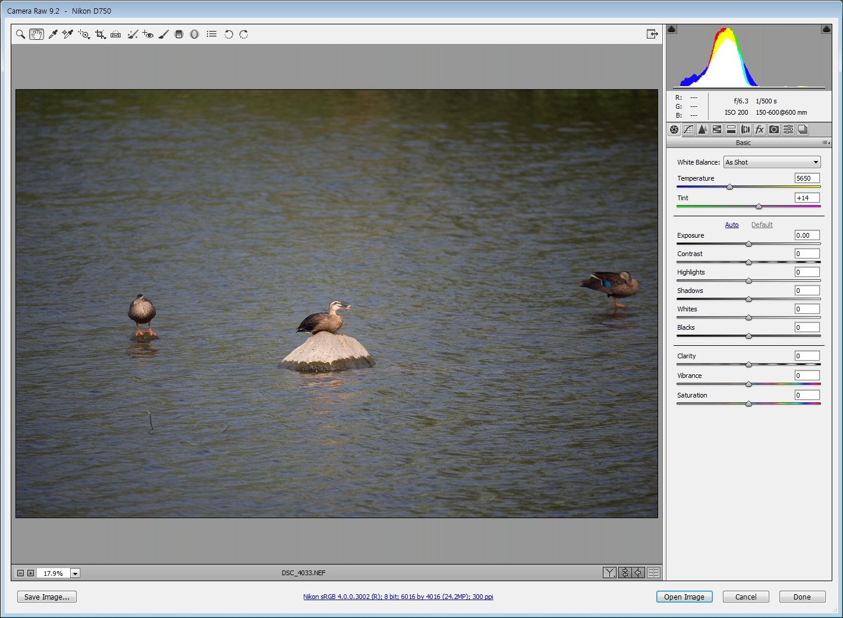Switch to the Tone Curve tab
The width and height of the screenshot is (843, 618).
(688, 130)
